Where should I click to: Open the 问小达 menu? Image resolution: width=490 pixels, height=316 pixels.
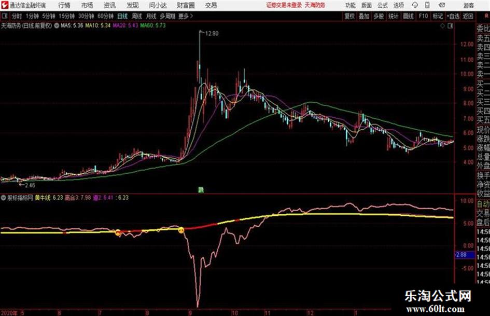click(x=158, y=5)
